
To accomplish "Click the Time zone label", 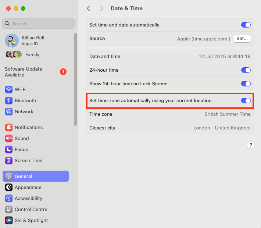I will pyautogui.click(x=101, y=114).
